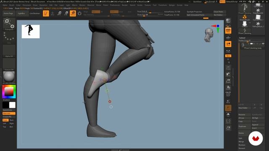Hide the TPose1_blocking_body subtool eye
Viewport: 269px width, 151px height.
click(x=263, y=44)
